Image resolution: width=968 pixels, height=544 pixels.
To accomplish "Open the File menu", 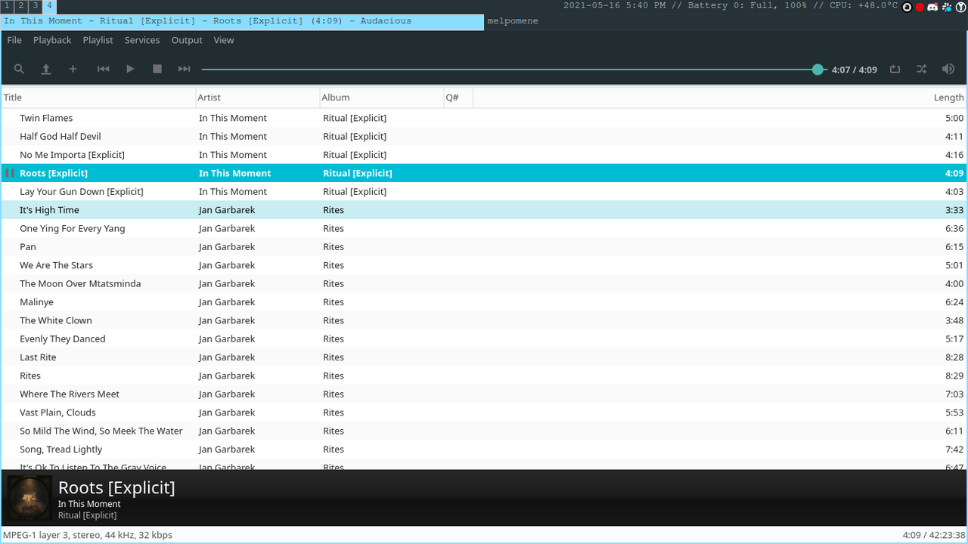I will (14, 40).
